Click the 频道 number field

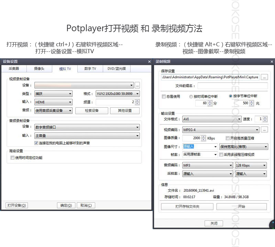pyautogui.click(x=115, y=102)
